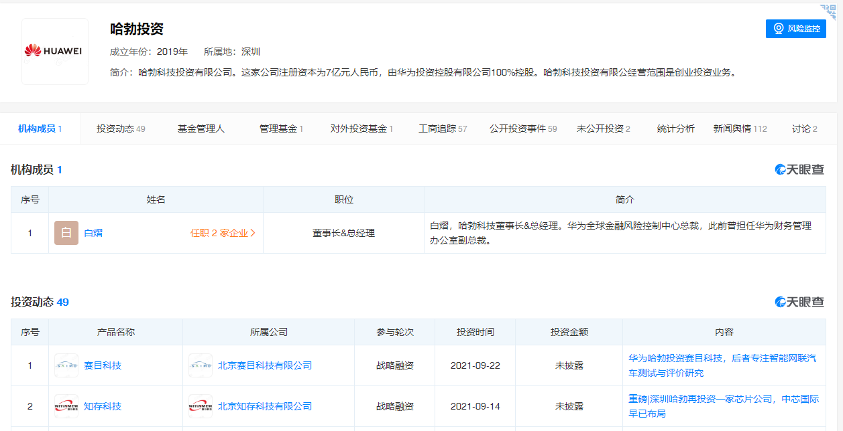Click the 2021-09-22 investment date cell
The width and height of the screenshot is (843, 431).
[x=475, y=365]
